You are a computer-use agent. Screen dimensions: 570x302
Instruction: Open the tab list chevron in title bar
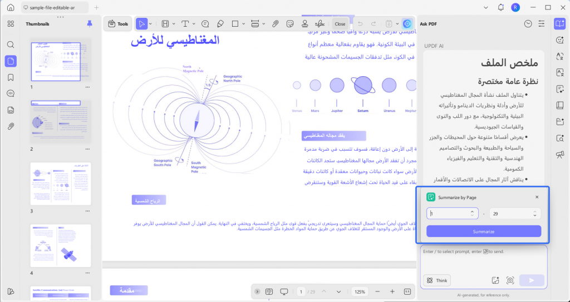click(x=487, y=7)
